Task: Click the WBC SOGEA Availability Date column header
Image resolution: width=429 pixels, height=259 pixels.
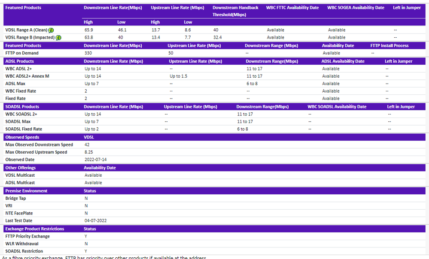Action: pos(356,8)
